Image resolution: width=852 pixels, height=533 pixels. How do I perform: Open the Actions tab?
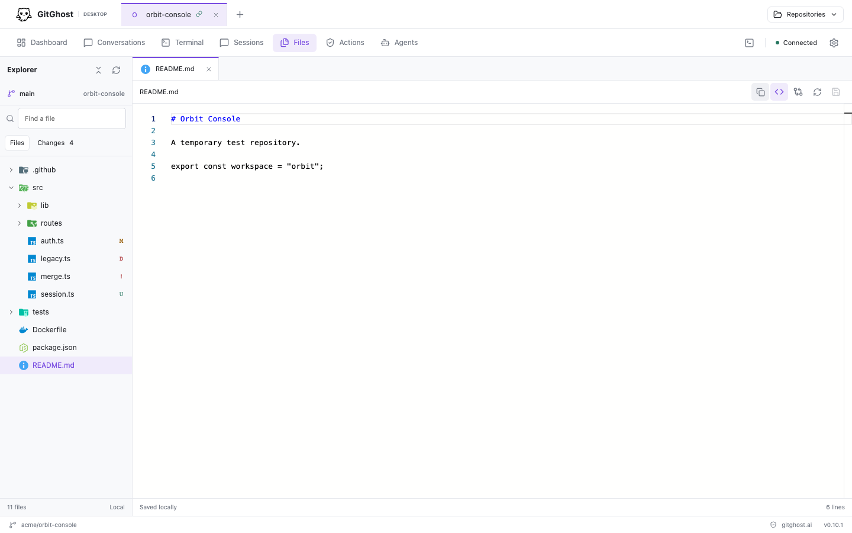click(345, 43)
